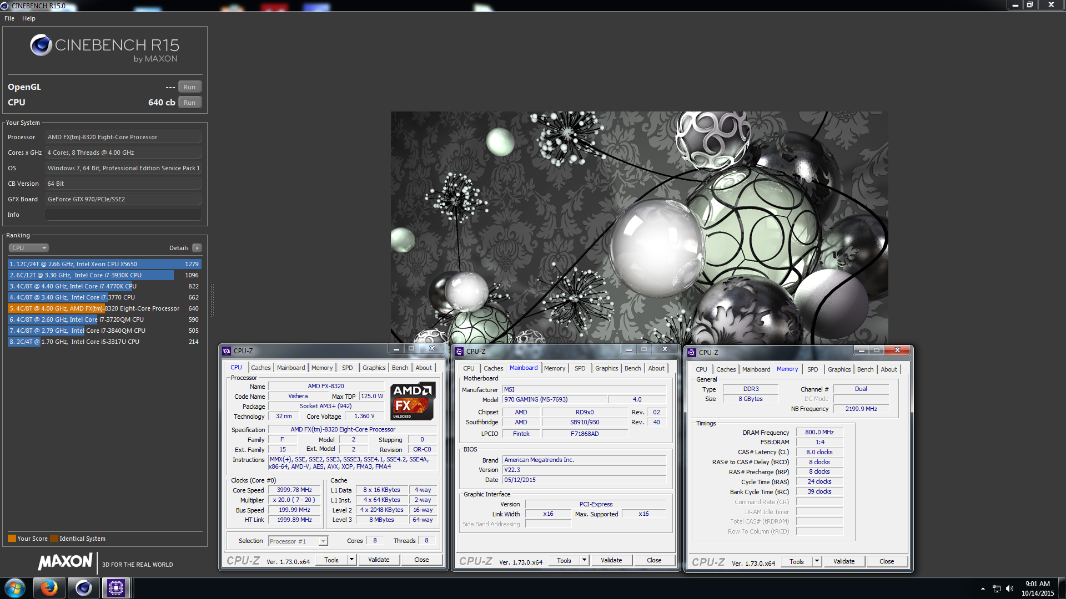Image resolution: width=1066 pixels, height=599 pixels.
Task: Open the CPU ranking type dropdown
Action: pos(29,248)
